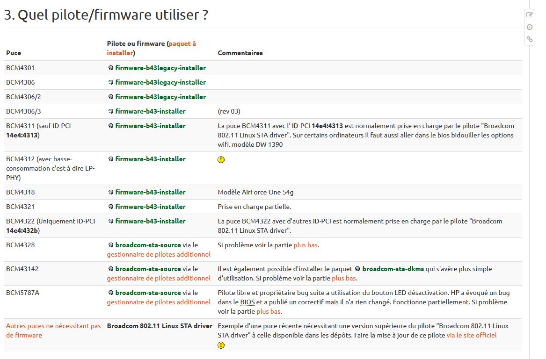Click package icon in the BCM4301 row
This screenshot has width=546, height=359.
(110, 68)
